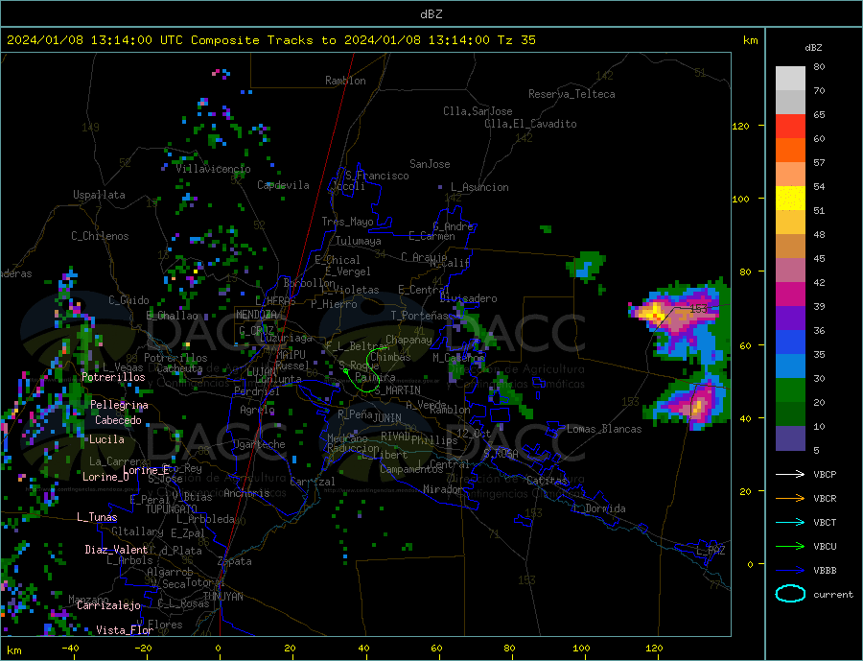Click the 'dBZ' title at the top center
The image size is (863, 661).
431,14
